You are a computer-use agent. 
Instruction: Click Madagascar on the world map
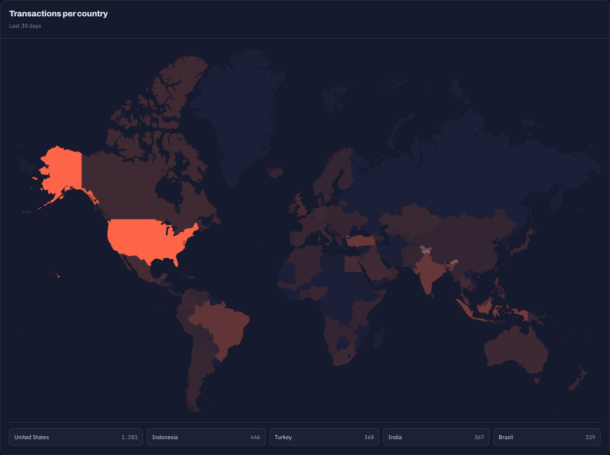tap(378, 340)
